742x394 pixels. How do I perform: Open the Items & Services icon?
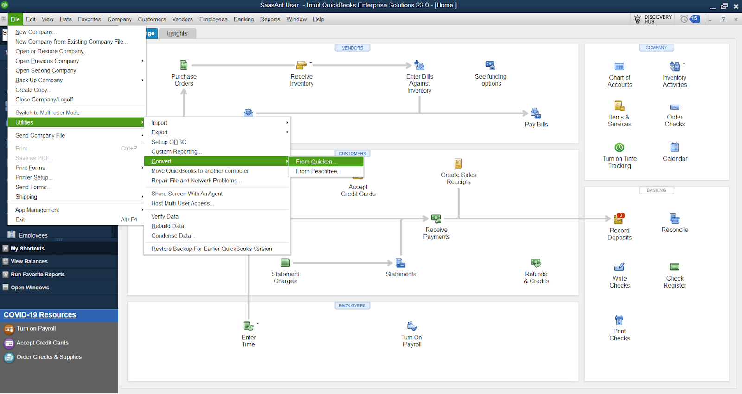coord(620,106)
